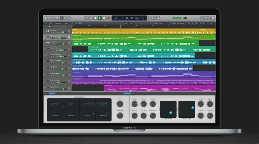Image resolution: width=259 pixels, height=144 pixels.
Task: Select the Transform tab in the Smart Controls
Action: click(x=127, y=93)
